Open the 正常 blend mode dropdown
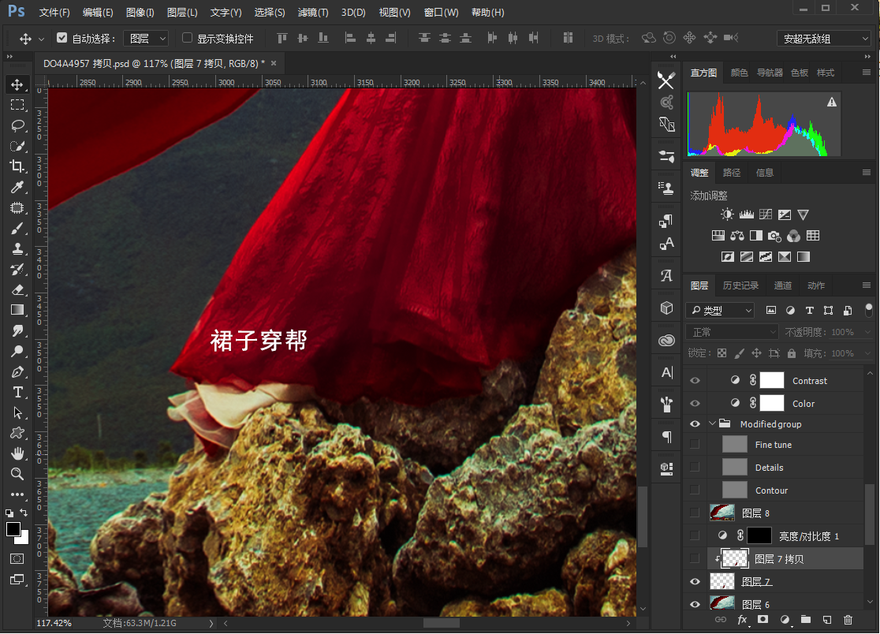 point(732,332)
